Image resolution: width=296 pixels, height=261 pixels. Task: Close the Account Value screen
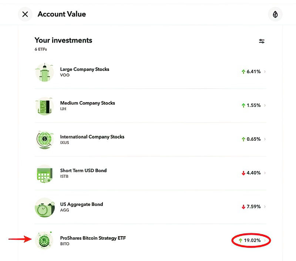[x=25, y=14]
